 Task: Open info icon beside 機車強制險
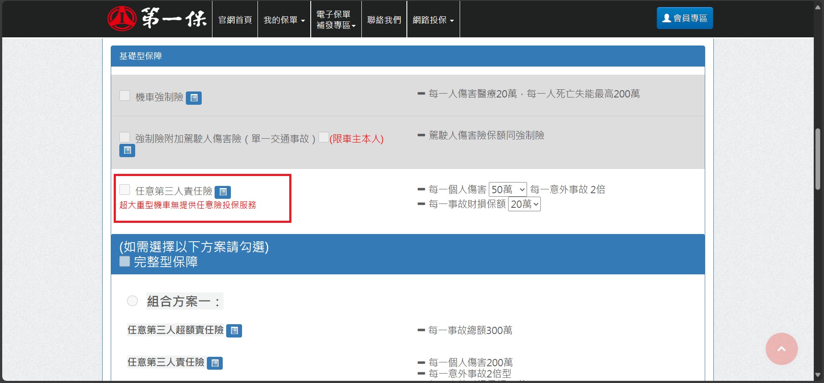pos(194,98)
